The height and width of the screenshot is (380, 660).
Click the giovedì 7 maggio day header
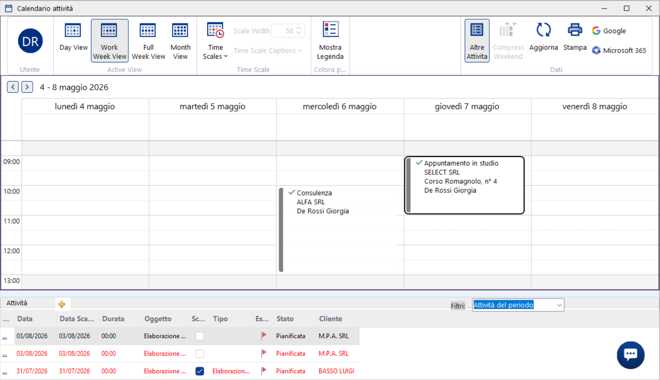[x=467, y=106]
